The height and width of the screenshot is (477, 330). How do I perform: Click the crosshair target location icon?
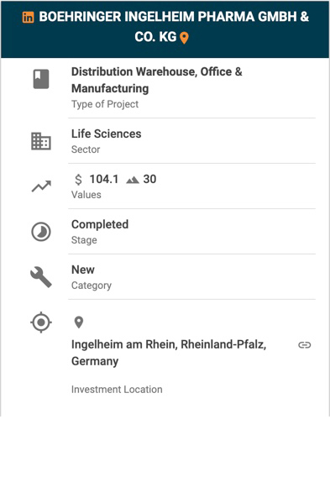41,322
